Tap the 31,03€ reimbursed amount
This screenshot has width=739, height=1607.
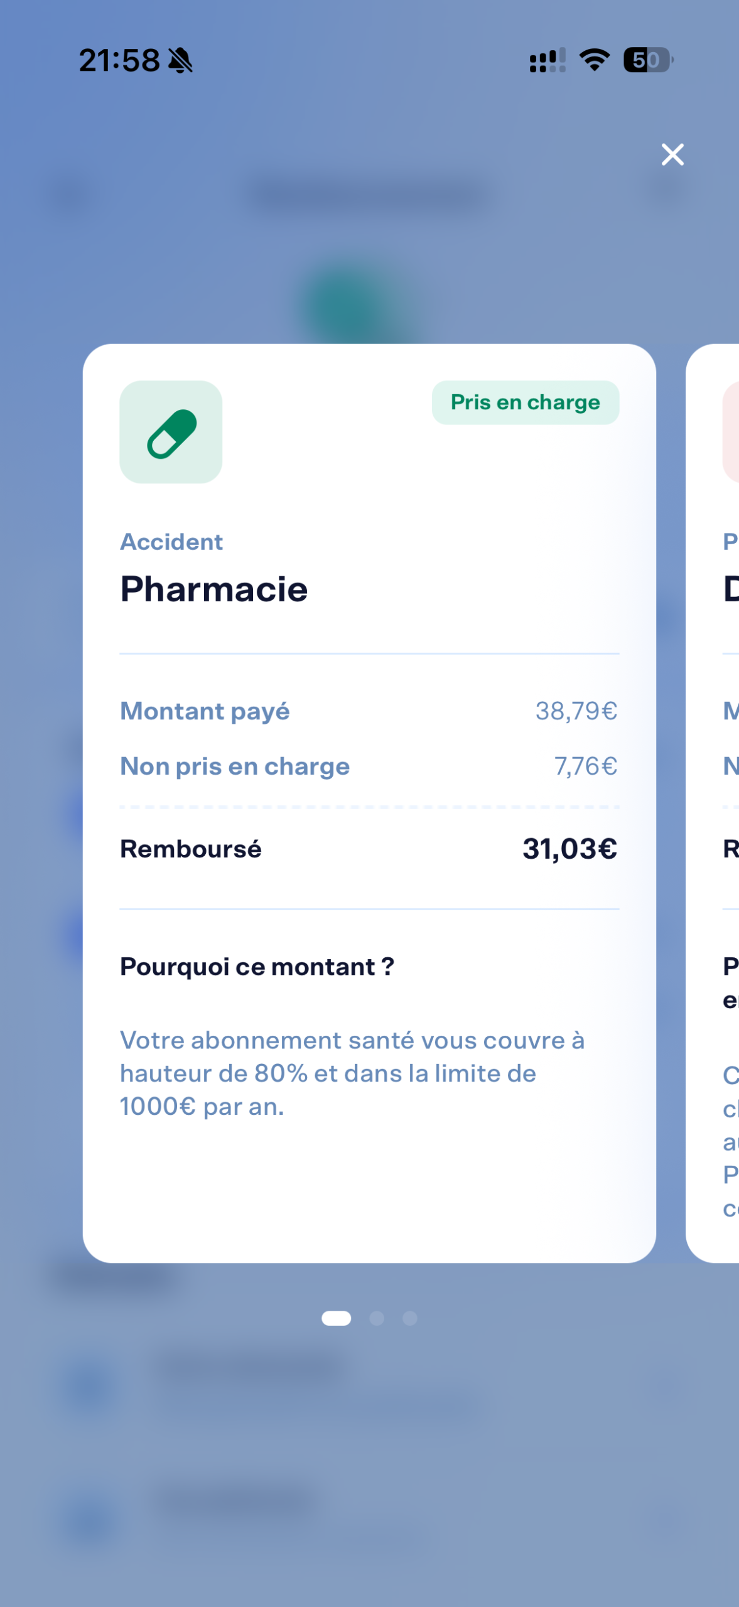coord(569,849)
